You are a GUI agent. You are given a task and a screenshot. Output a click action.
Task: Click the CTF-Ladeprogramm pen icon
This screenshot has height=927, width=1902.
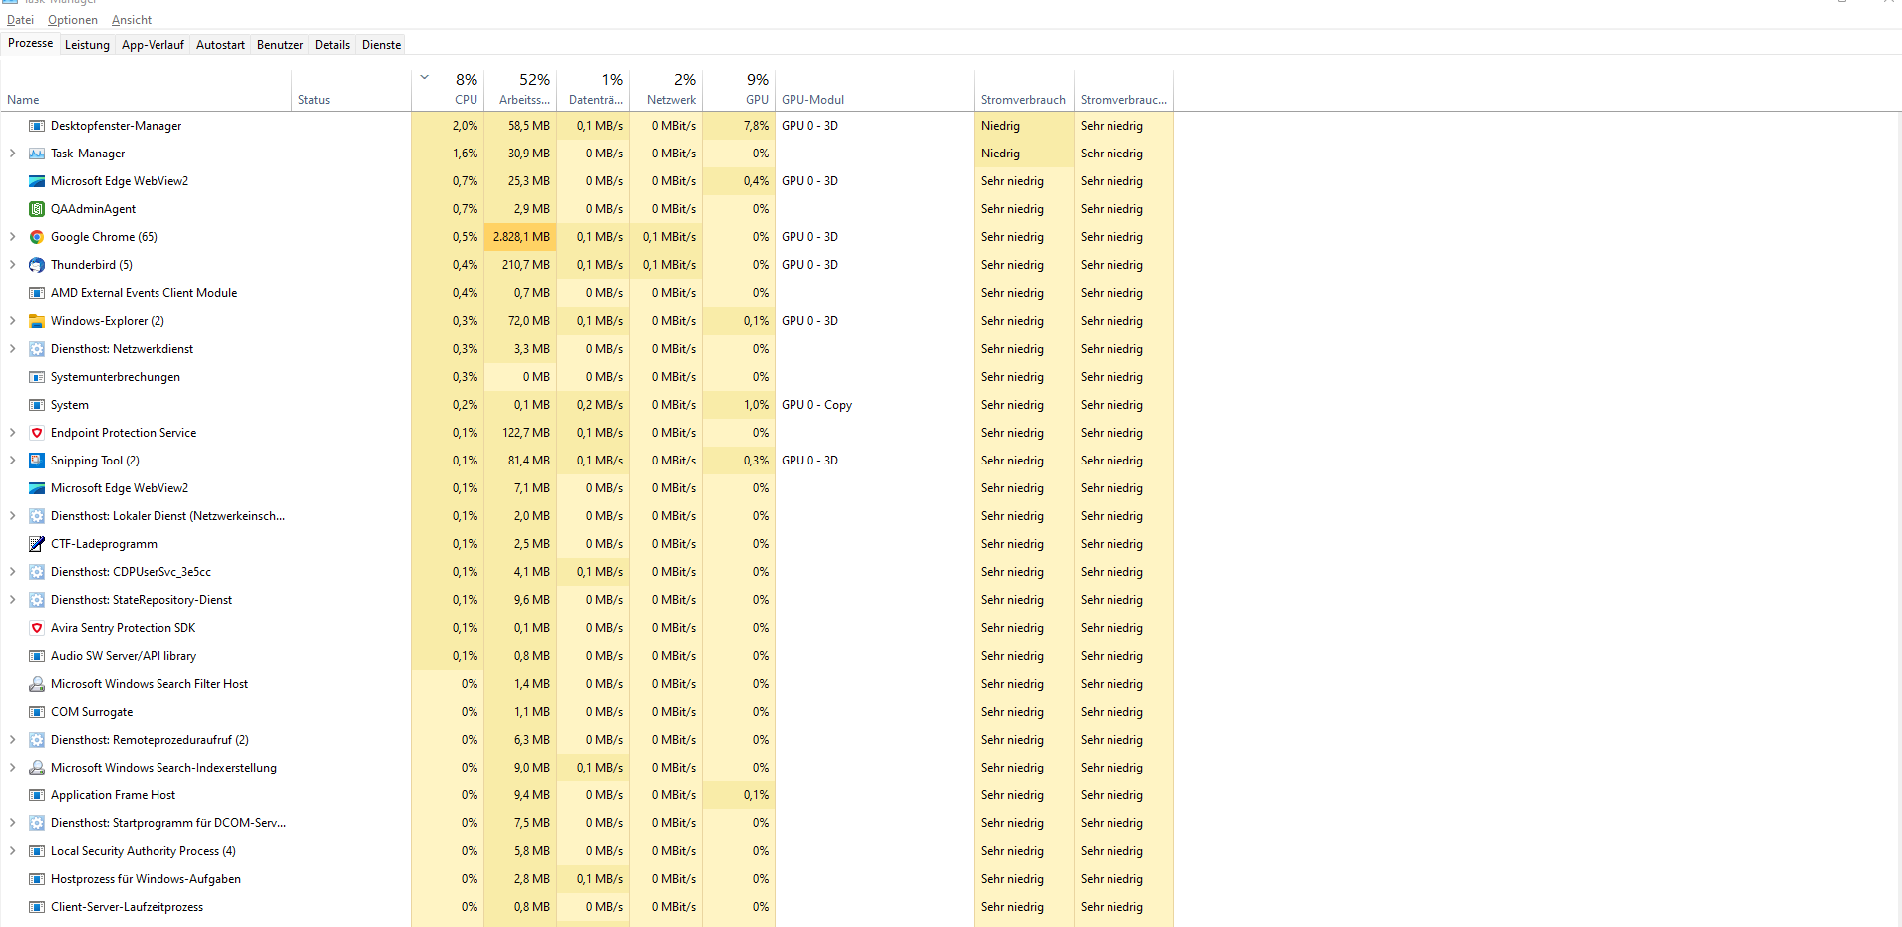[x=37, y=544]
